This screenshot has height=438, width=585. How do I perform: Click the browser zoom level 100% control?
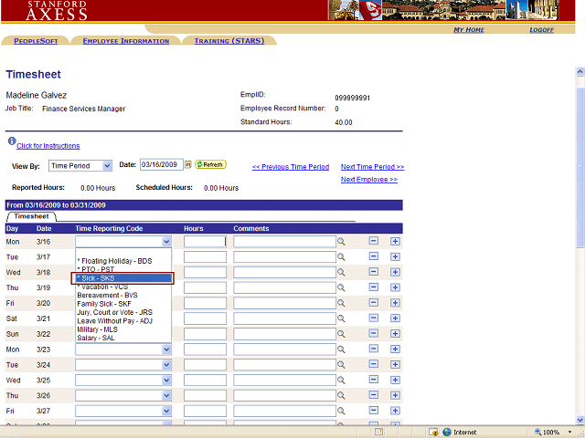point(552,432)
